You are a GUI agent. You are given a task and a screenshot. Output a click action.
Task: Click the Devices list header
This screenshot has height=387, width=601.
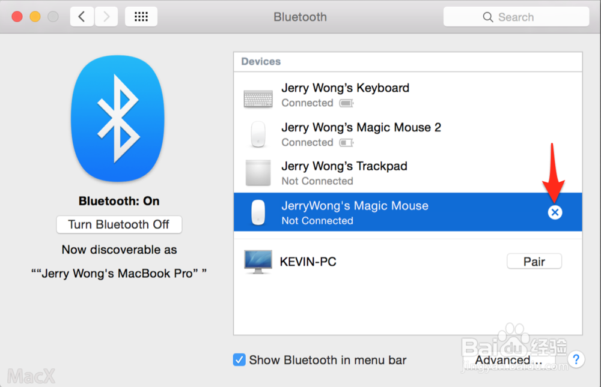pyautogui.click(x=408, y=62)
